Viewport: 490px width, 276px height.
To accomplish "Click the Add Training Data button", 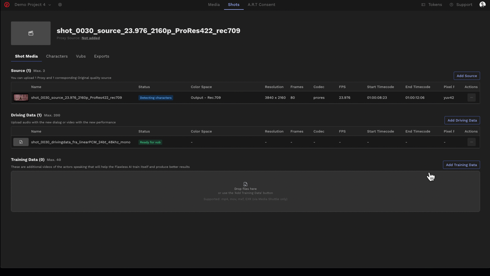I will click(x=461, y=165).
